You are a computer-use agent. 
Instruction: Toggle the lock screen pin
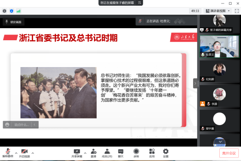tap(13, 22)
